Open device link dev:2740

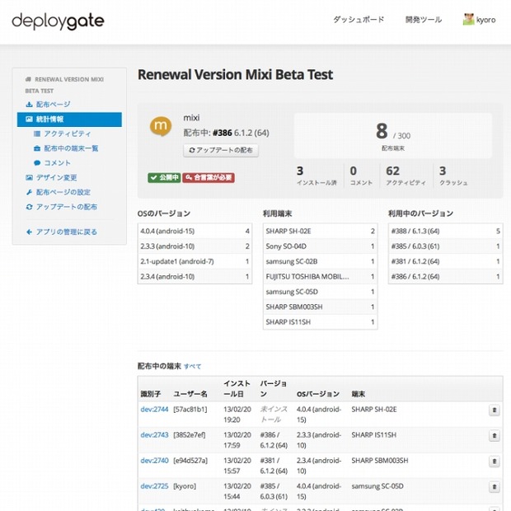coord(154,461)
